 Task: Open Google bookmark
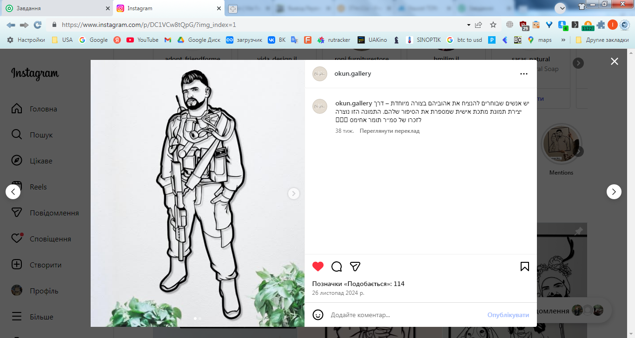pos(93,40)
